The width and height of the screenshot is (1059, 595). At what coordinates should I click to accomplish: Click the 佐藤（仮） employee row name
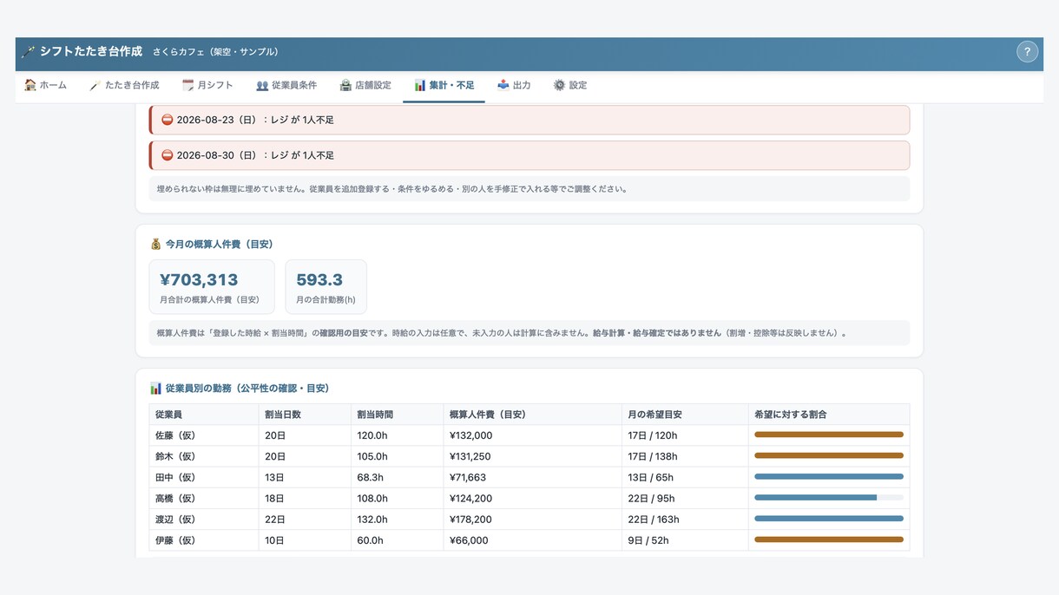click(175, 435)
